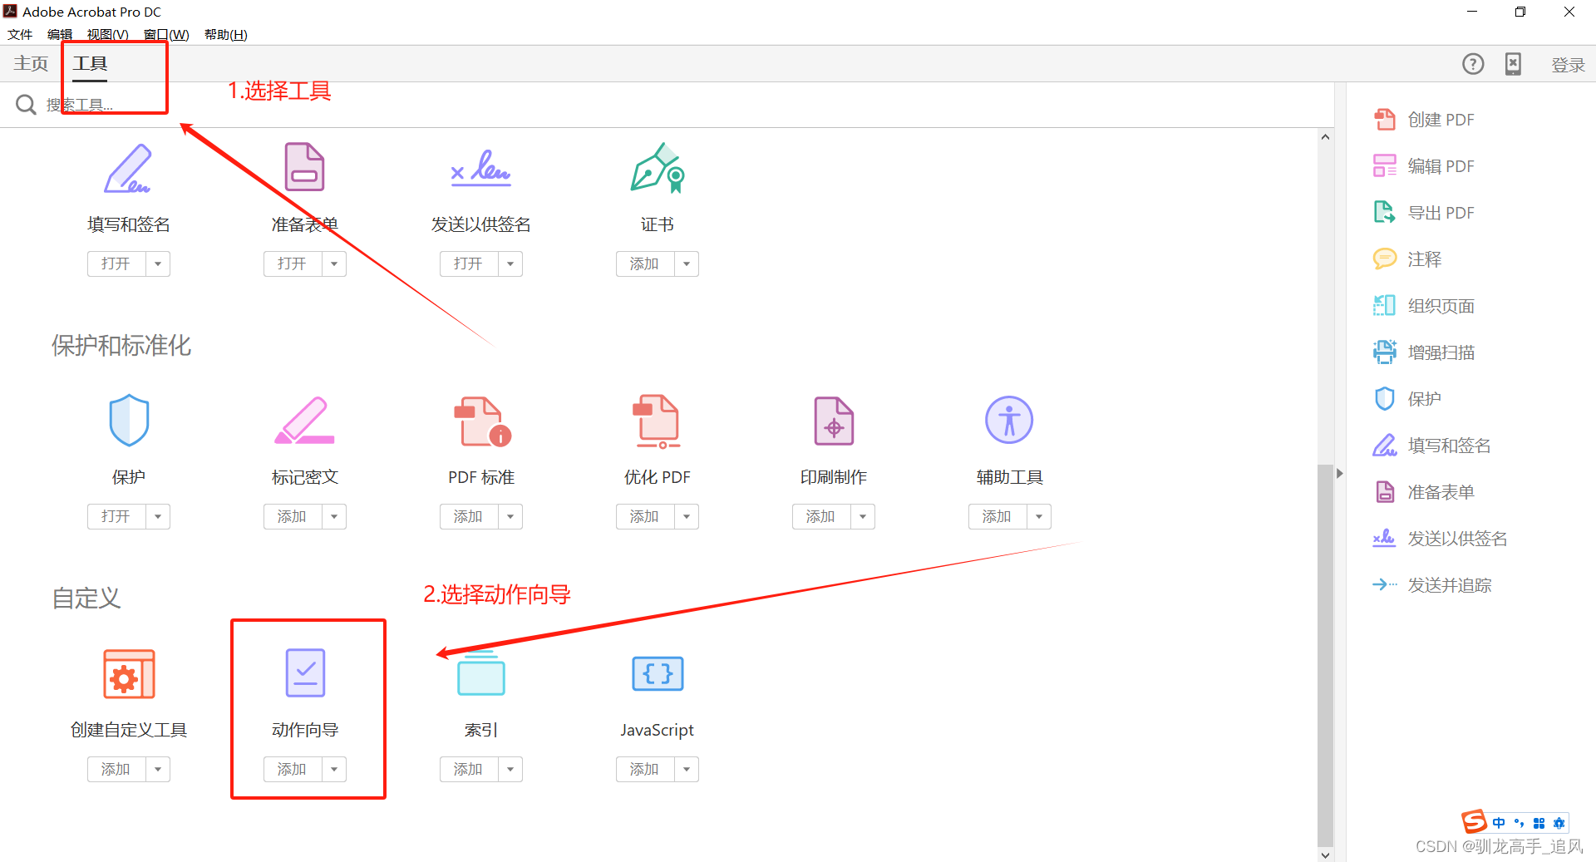The image size is (1596, 862).
Task: Expand dropdown arrow beside PDF 标准 添加
Action: (x=510, y=517)
